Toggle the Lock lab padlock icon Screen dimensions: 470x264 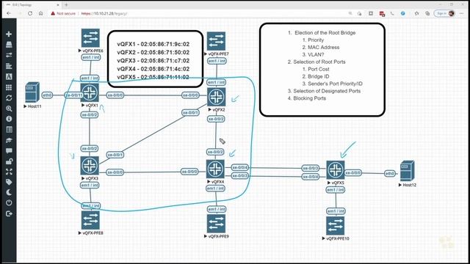tap(9, 161)
